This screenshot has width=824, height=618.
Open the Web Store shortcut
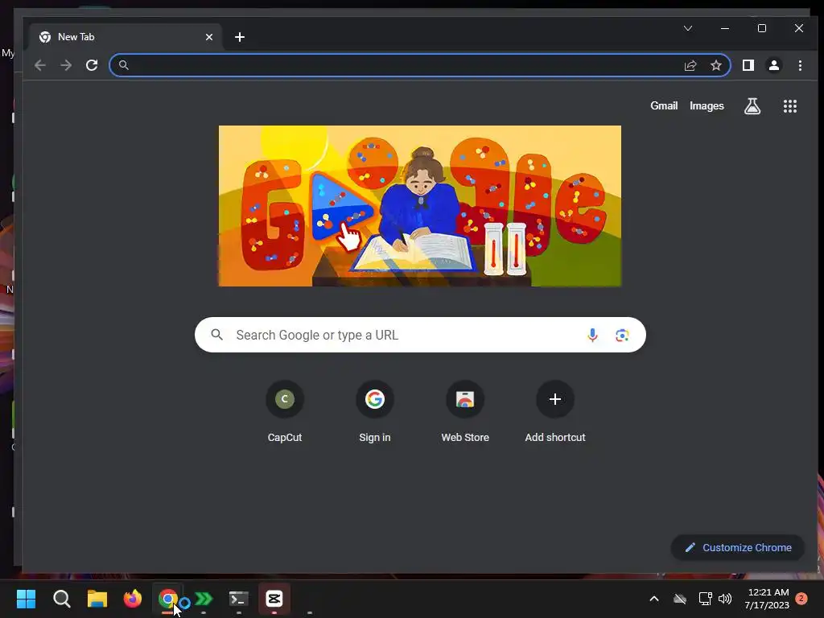(465, 411)
